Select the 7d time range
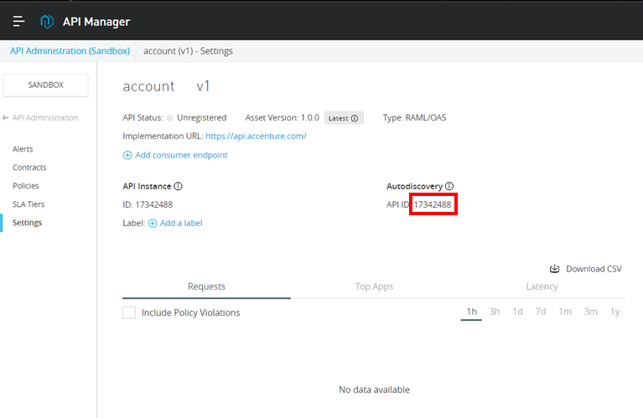This screenshot has height=418, width=643. [541, 312]
